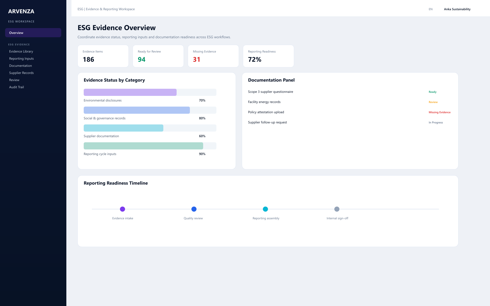Open the Anka Sustainability account menu
The image size is (490, 306).
pyautogui.click(x=457, y=9)
